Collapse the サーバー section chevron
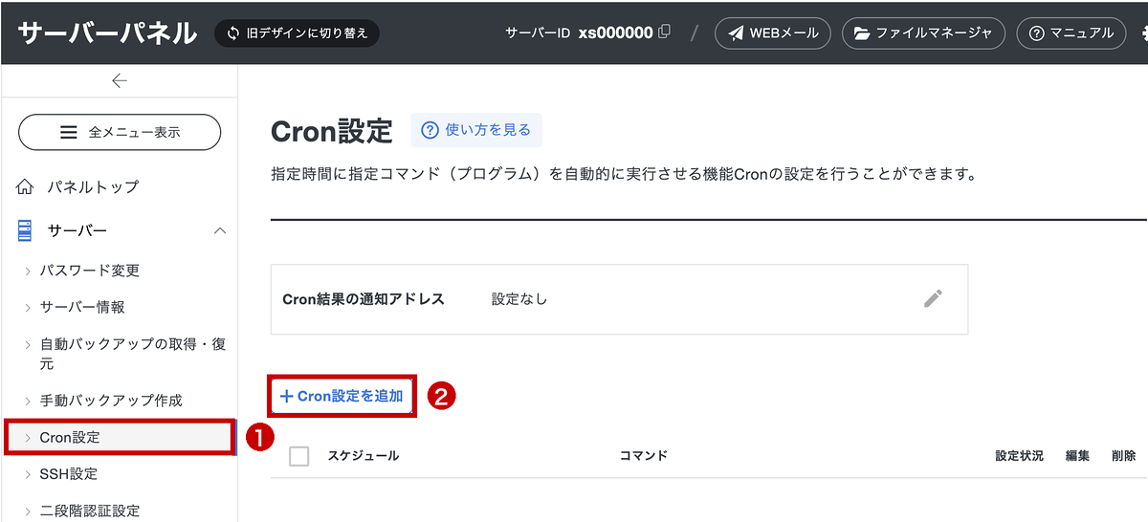Viewport: 1148px width, 522px height. (220, 230)
